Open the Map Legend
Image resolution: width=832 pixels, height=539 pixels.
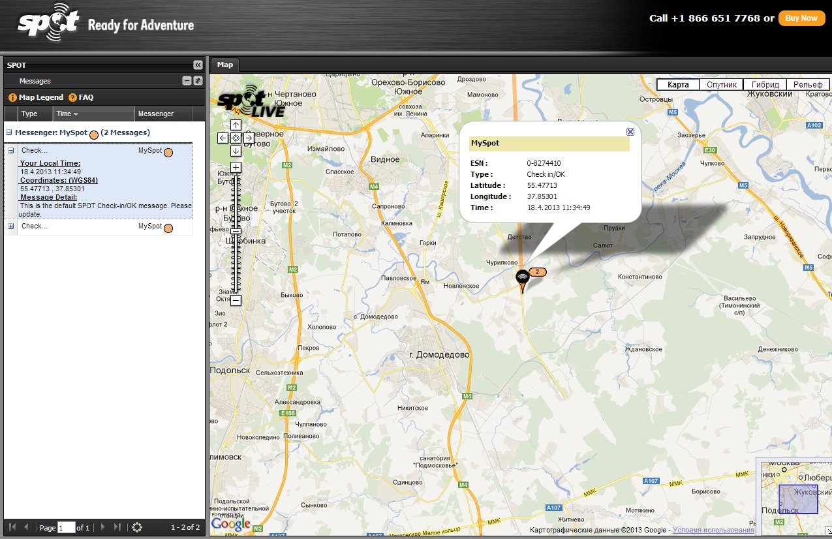click(36, 97)
